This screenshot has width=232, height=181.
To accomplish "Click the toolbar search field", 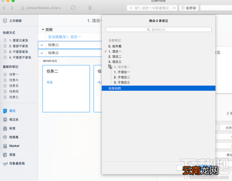I will pyautogui.click(x=216, y=8).
